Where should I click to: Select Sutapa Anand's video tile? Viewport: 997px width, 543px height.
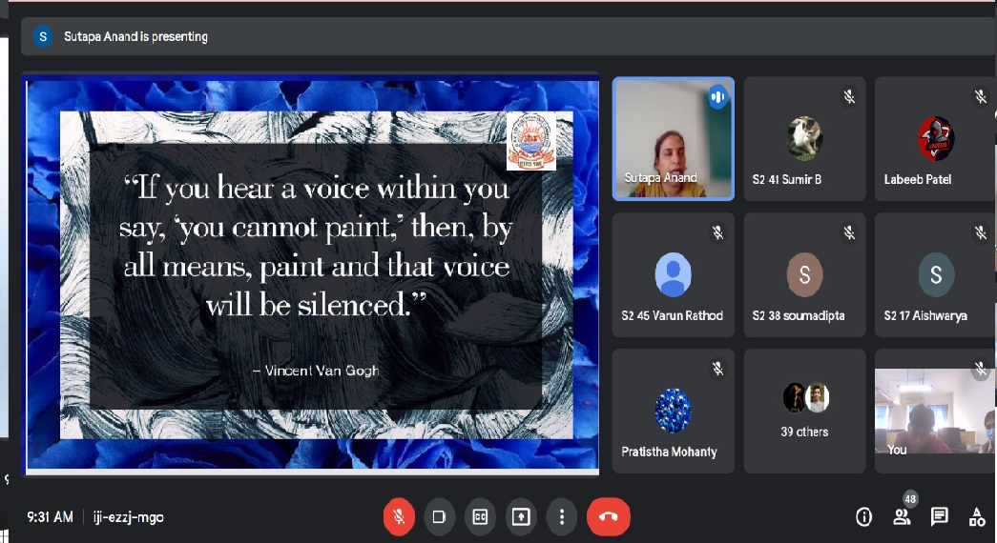pos(673,139)
